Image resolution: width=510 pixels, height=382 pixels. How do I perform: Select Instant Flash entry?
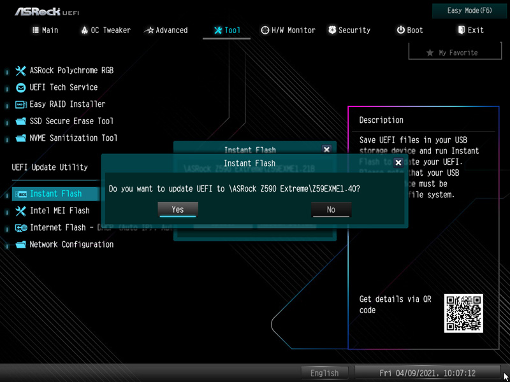[56, 194]
